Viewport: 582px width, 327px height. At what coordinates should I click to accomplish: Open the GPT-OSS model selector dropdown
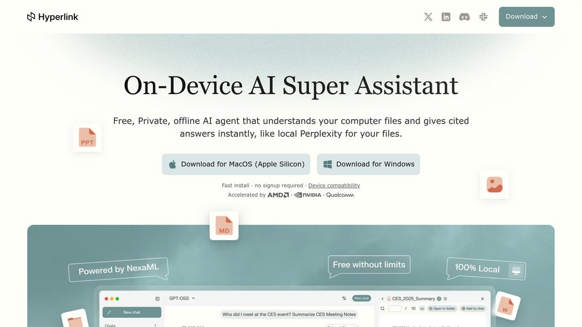182,298
